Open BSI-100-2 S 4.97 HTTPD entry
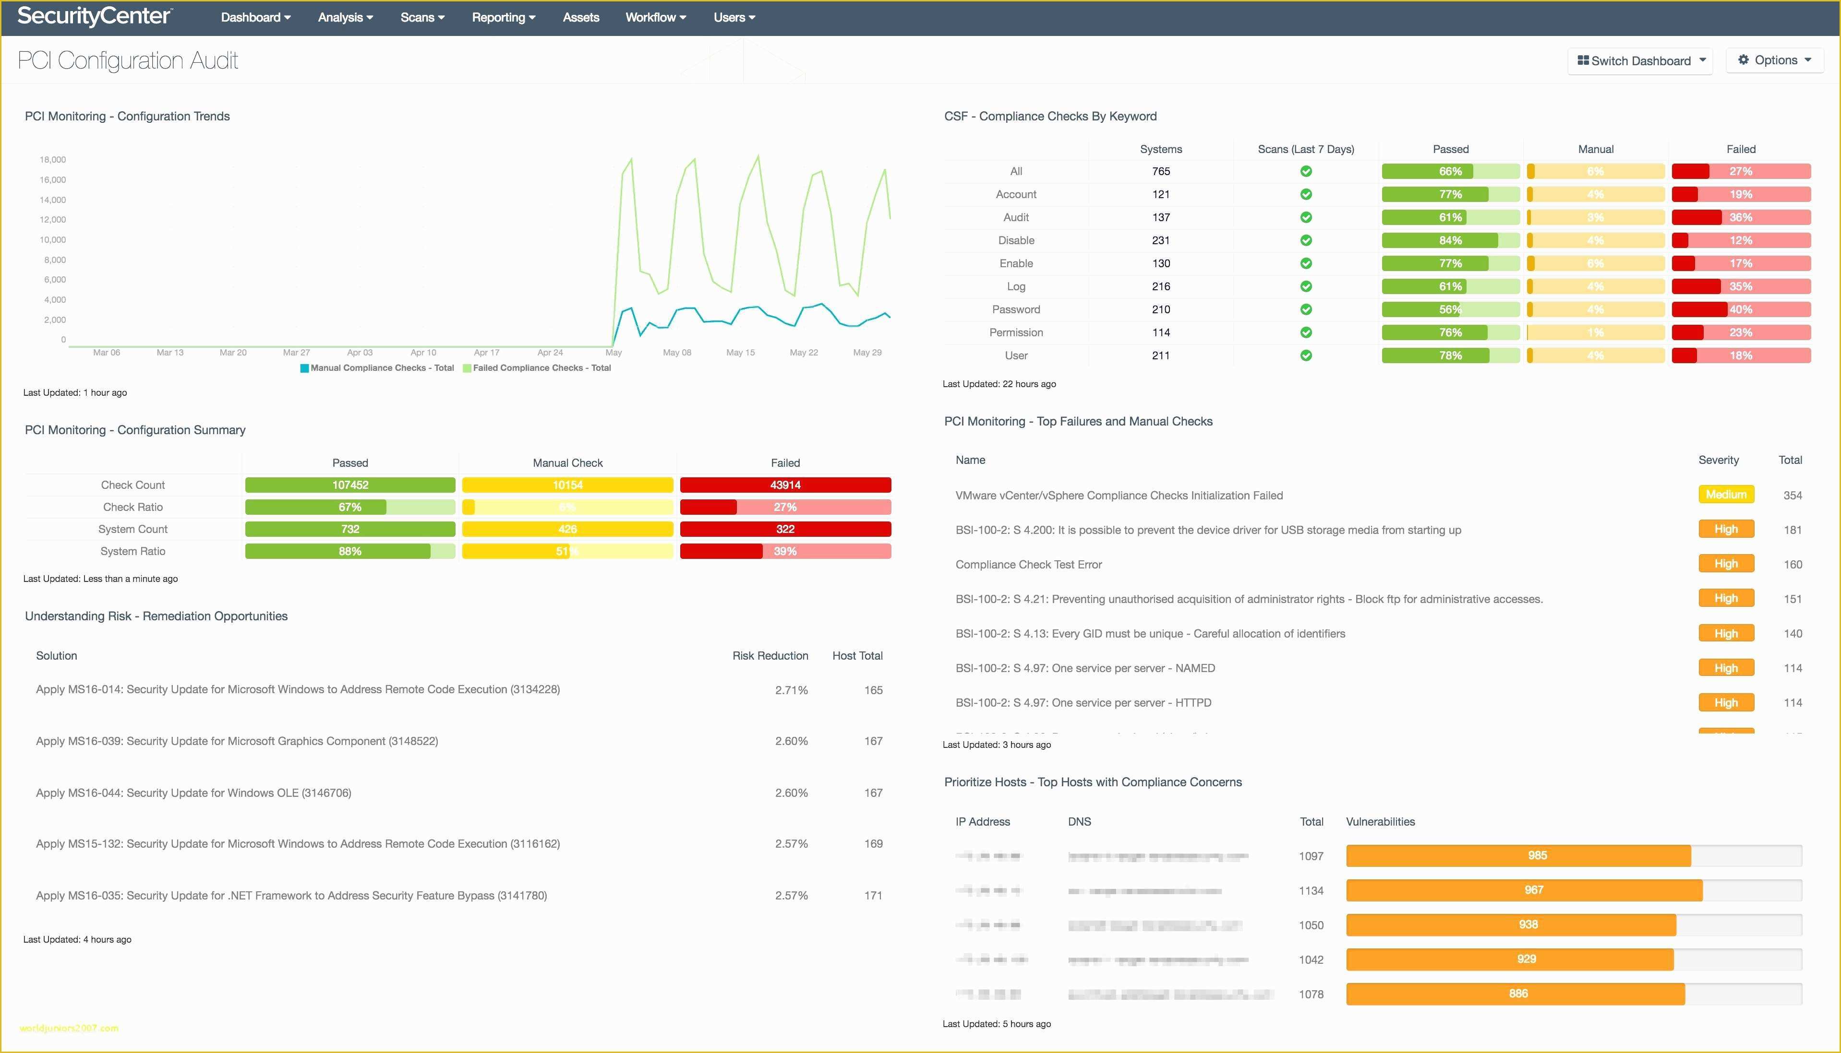1841x1053 pixels. tap(1083, 703)
